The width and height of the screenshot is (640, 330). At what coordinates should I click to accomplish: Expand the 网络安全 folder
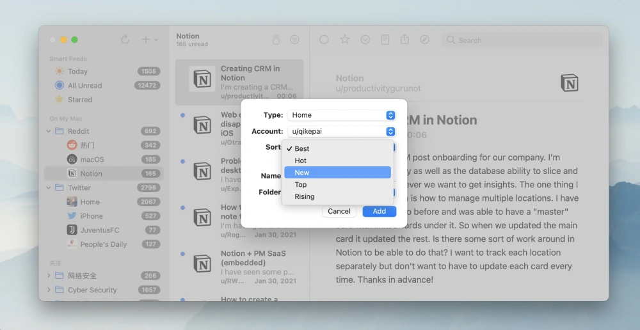tap(49, 276)
